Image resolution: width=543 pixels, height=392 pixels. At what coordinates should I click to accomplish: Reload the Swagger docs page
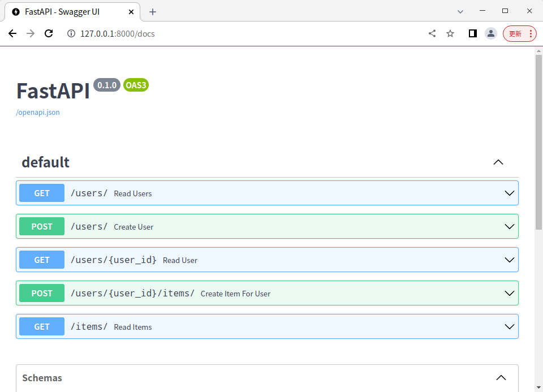(49, 33)
